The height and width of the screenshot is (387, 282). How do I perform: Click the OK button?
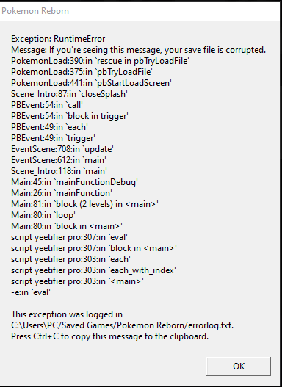point(239,366)
